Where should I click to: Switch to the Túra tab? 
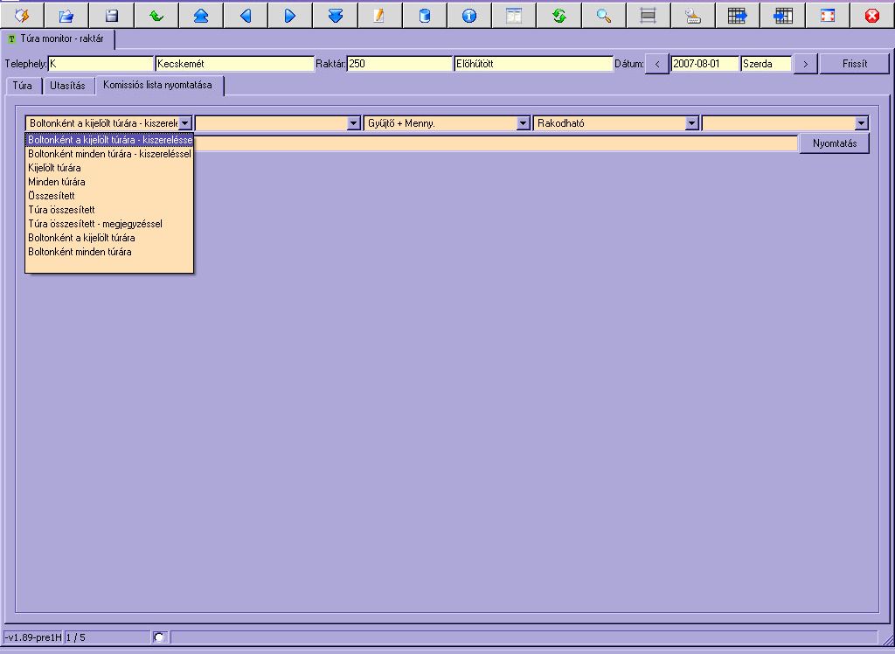coord(23,86)
